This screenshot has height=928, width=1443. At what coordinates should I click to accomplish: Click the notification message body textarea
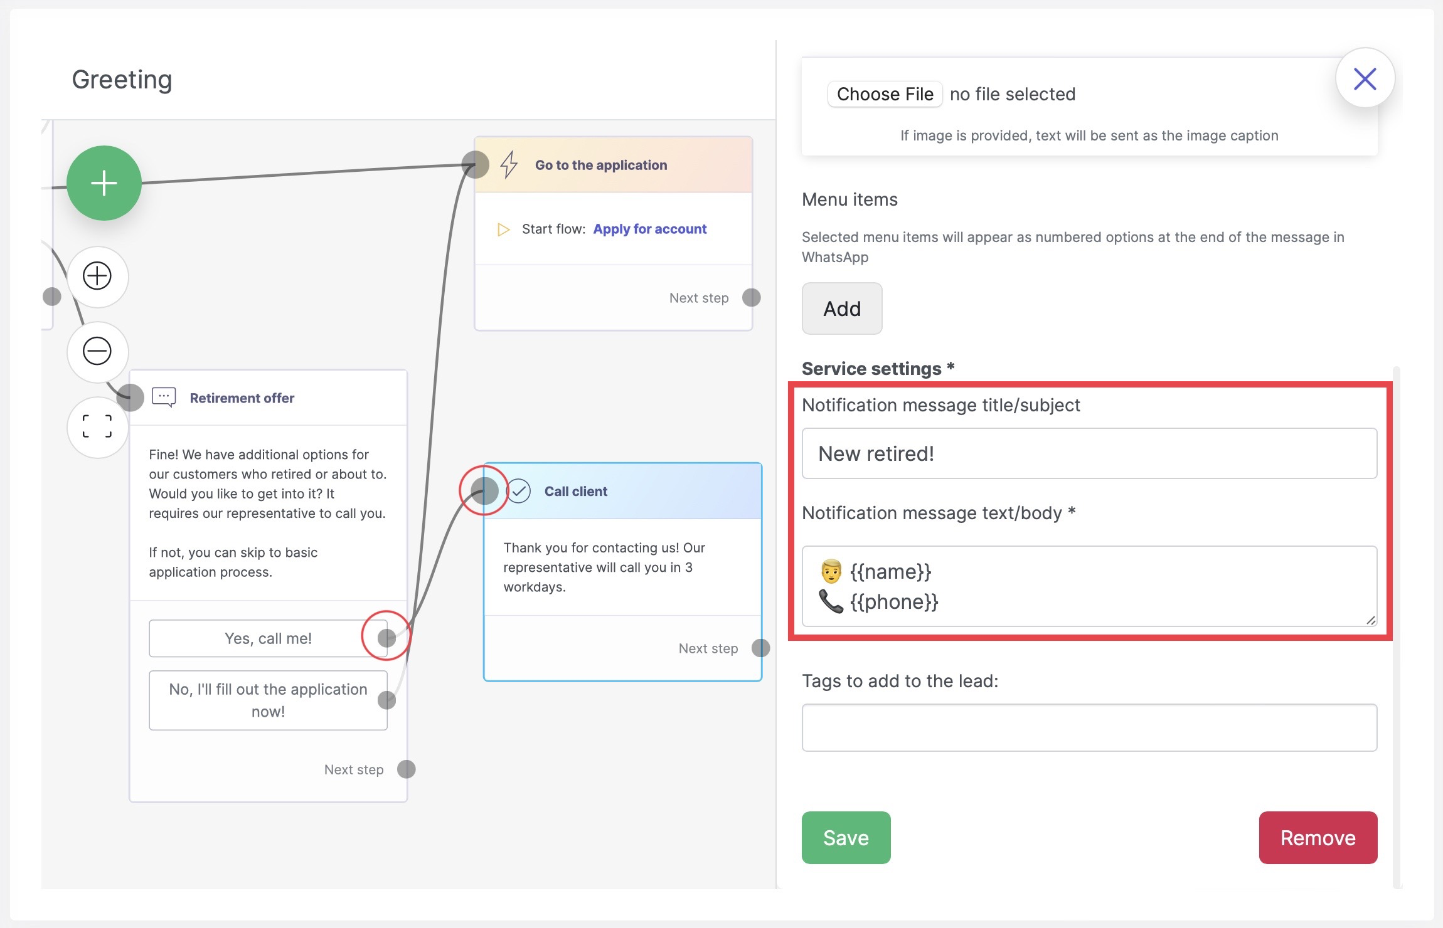[x=1089, y=586]
